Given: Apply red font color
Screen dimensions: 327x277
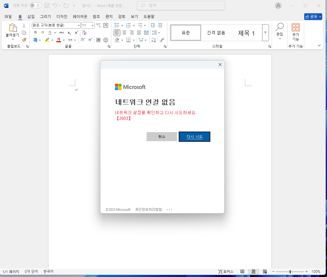Looking at the screenshot, I should point(59,40).
